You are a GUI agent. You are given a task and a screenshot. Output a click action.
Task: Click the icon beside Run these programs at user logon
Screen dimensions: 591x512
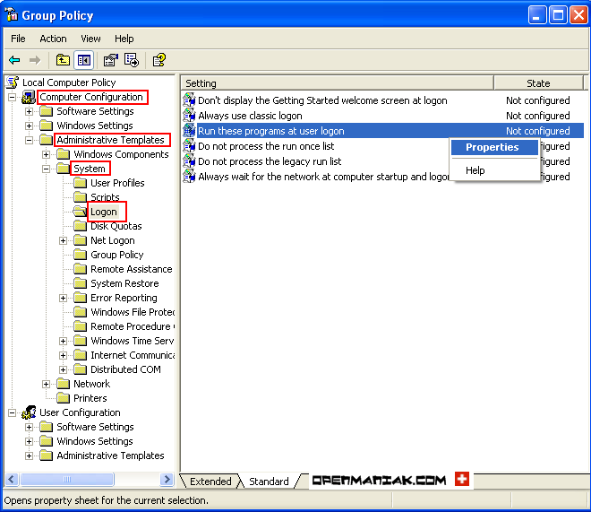point(189,131)
